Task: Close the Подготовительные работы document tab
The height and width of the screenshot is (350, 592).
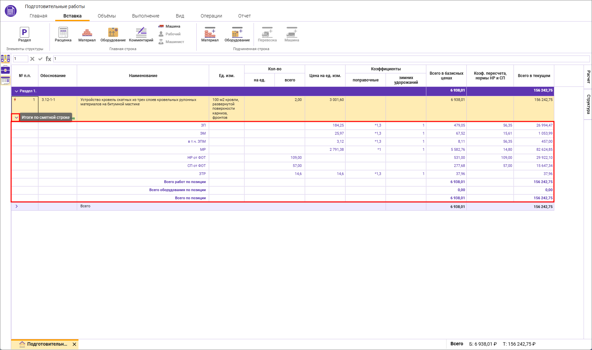Action: pyautogui.click(x=74, y=344)
